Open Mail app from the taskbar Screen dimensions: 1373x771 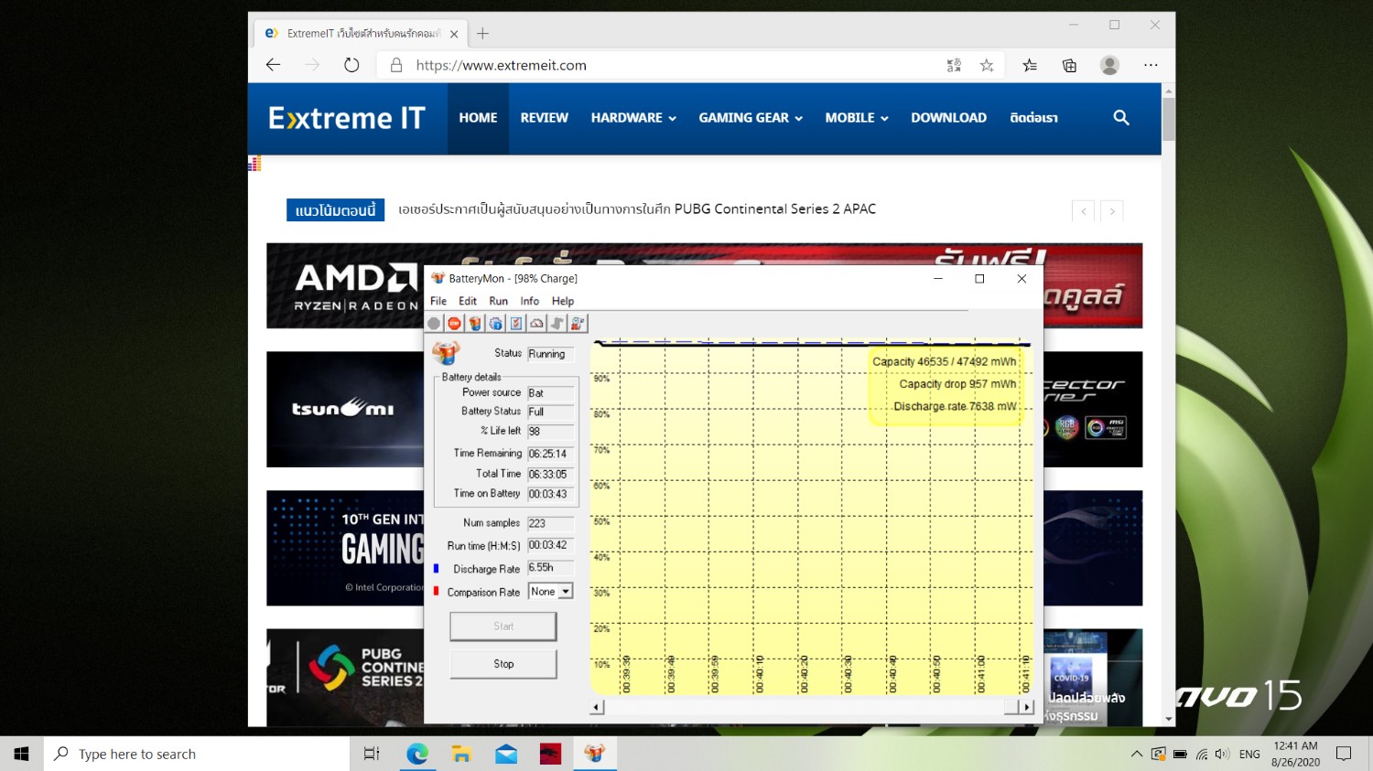tap(506, 754)
